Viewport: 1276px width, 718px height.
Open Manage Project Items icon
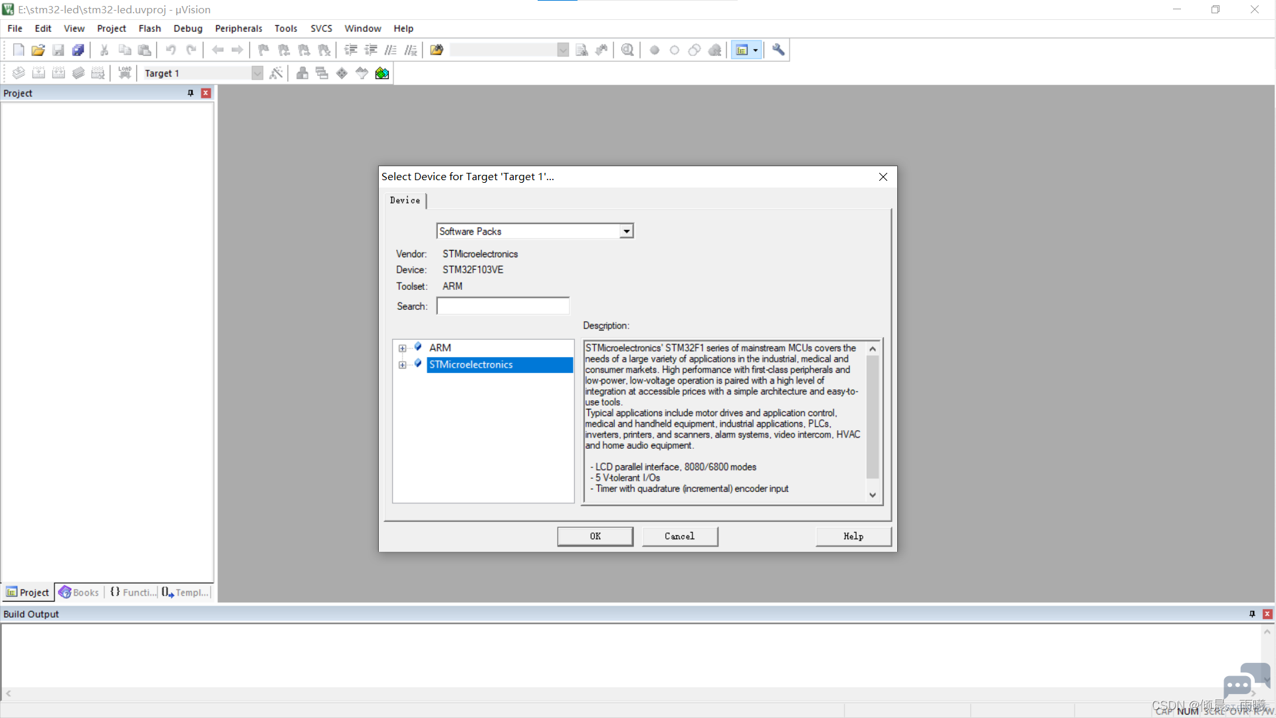(302, 73)
